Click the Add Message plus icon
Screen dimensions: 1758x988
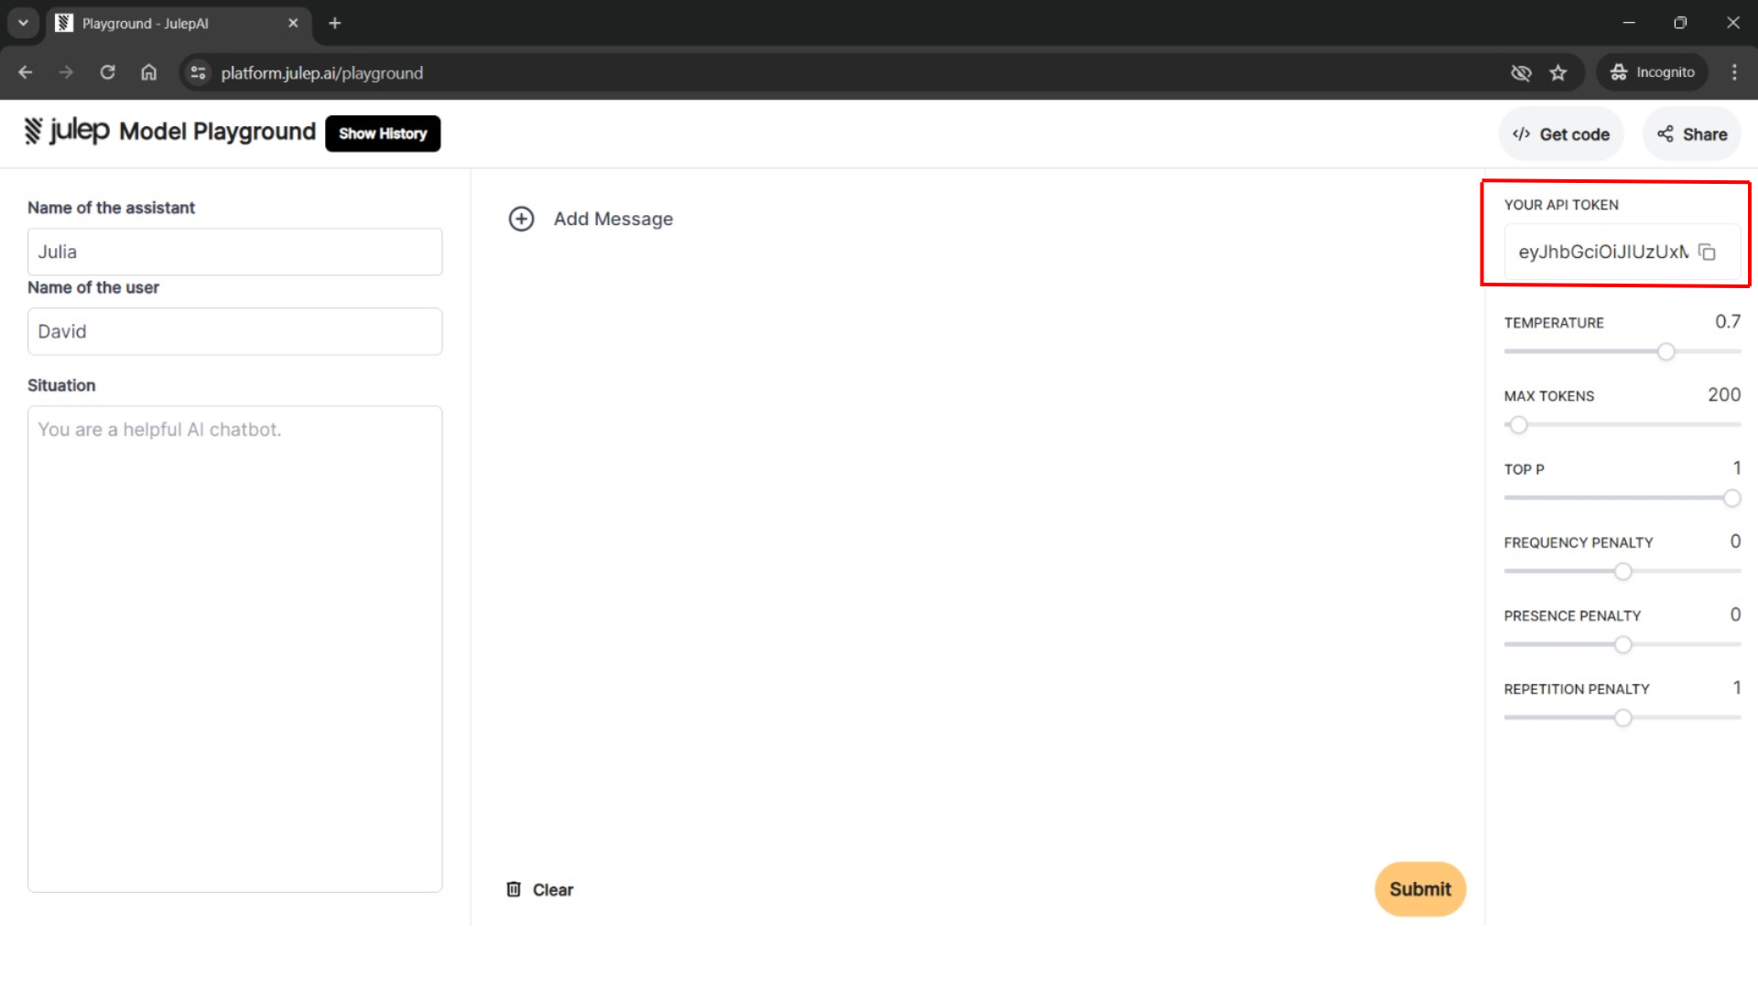pos(521,219)
